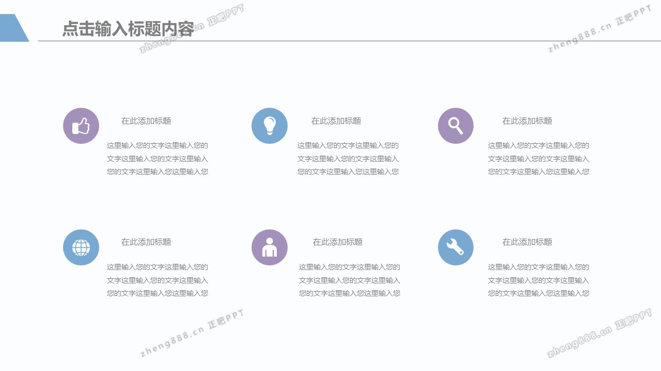Select the blue wrench icon
This screenshot has width=661, height=371.
455,247
